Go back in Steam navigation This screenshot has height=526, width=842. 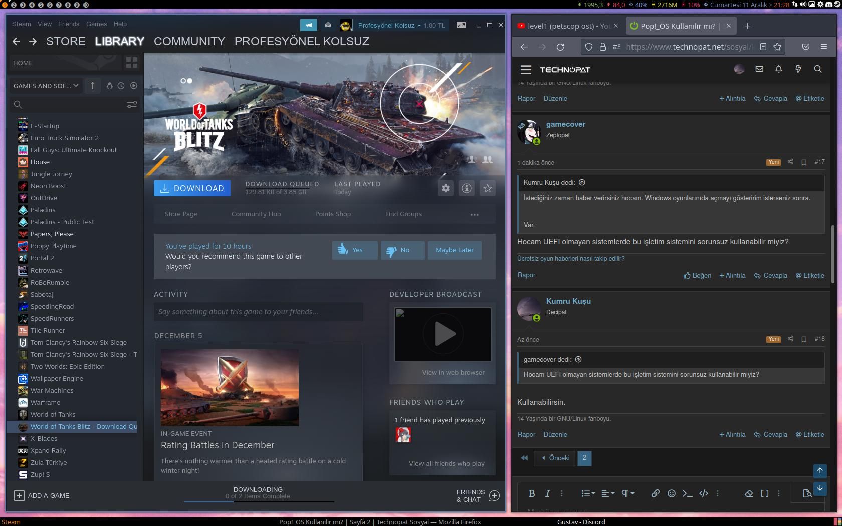point(16,42)
